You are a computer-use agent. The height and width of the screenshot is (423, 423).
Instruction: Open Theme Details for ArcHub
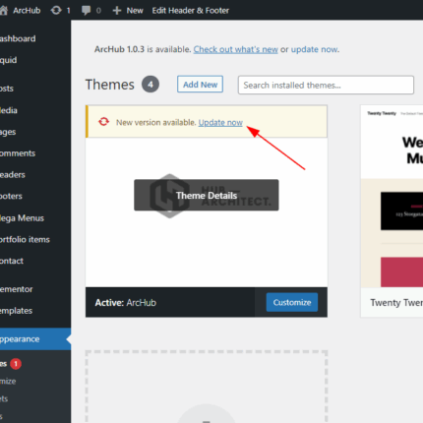[207, 195]
